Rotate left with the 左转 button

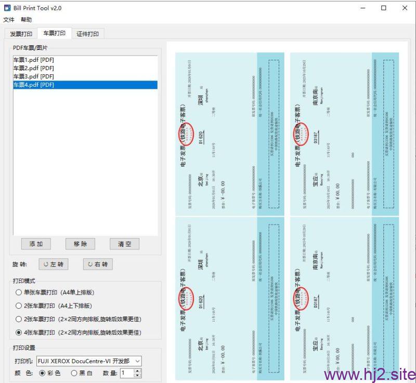coord(54,265)
